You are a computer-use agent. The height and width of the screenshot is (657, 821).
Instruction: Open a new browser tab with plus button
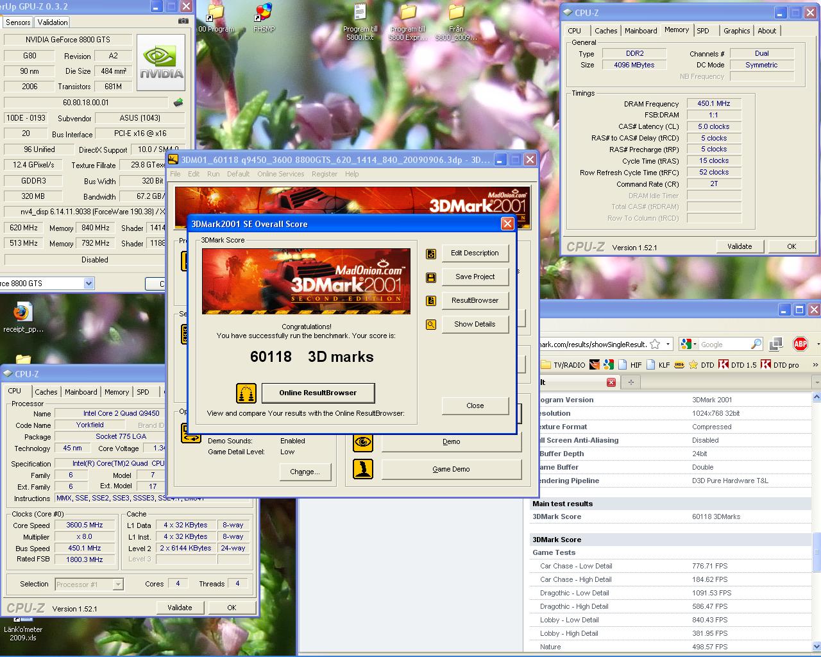(x=631, y=382)
